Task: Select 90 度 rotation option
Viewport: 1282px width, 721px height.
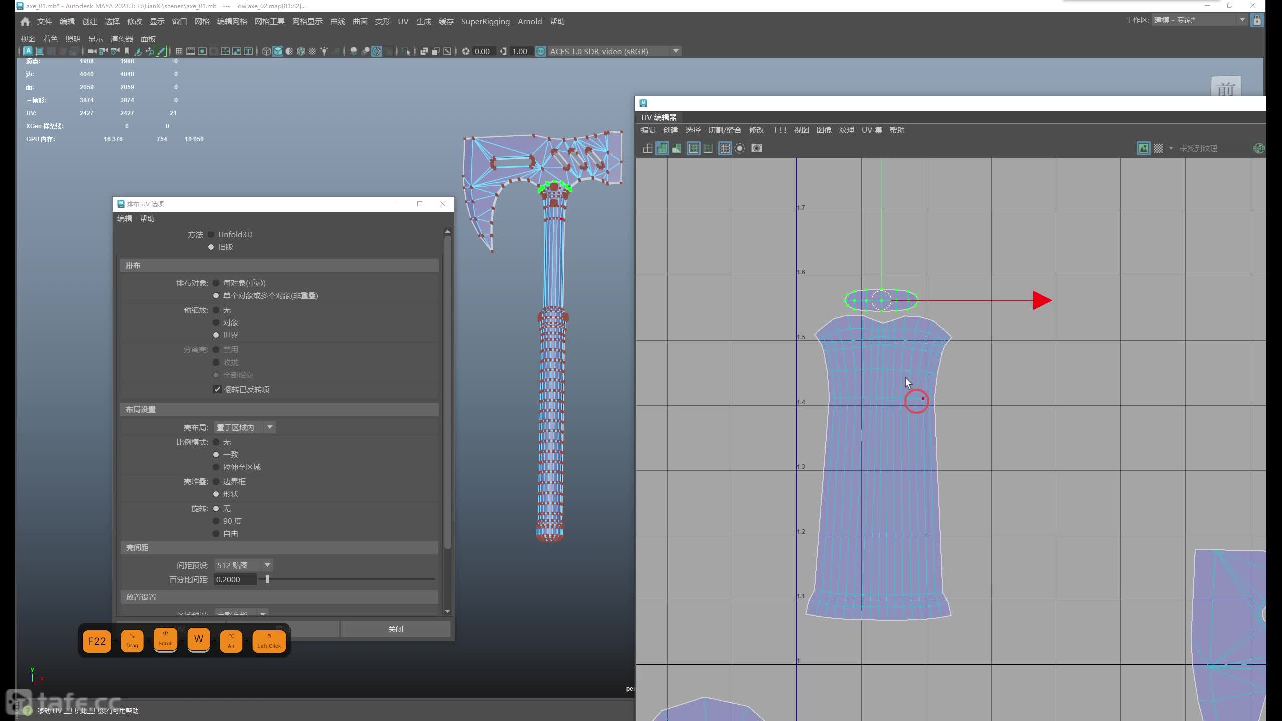Action: pos(216,521)
